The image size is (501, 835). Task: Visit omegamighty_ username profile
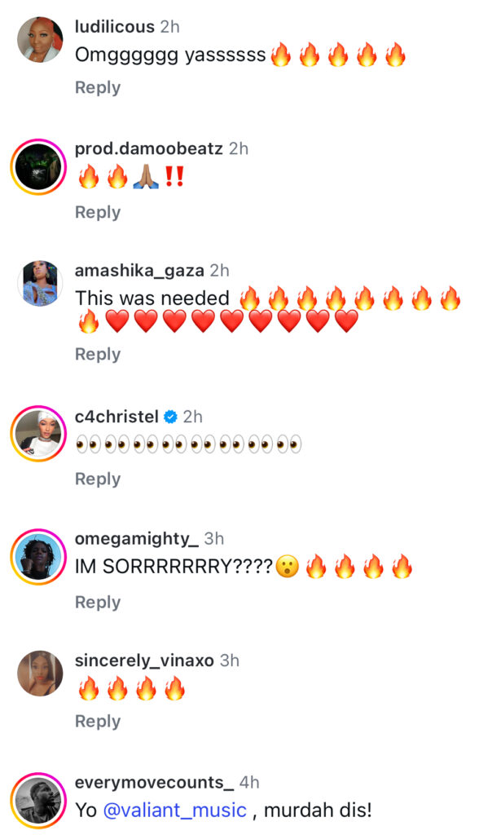pyautogui.click(x=137, y=539)
